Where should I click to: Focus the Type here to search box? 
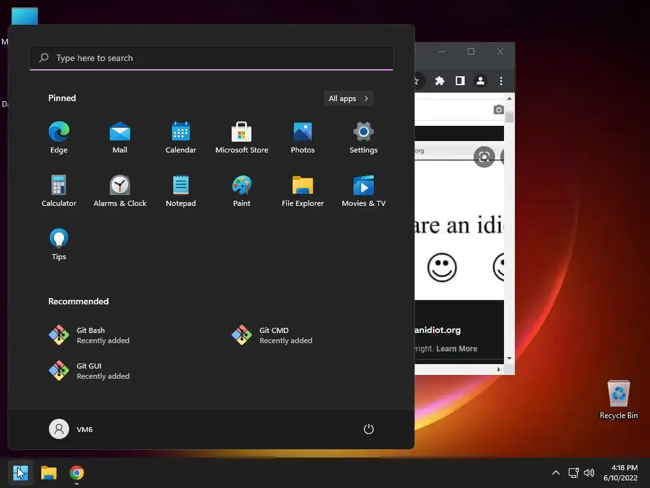(211, 58)
